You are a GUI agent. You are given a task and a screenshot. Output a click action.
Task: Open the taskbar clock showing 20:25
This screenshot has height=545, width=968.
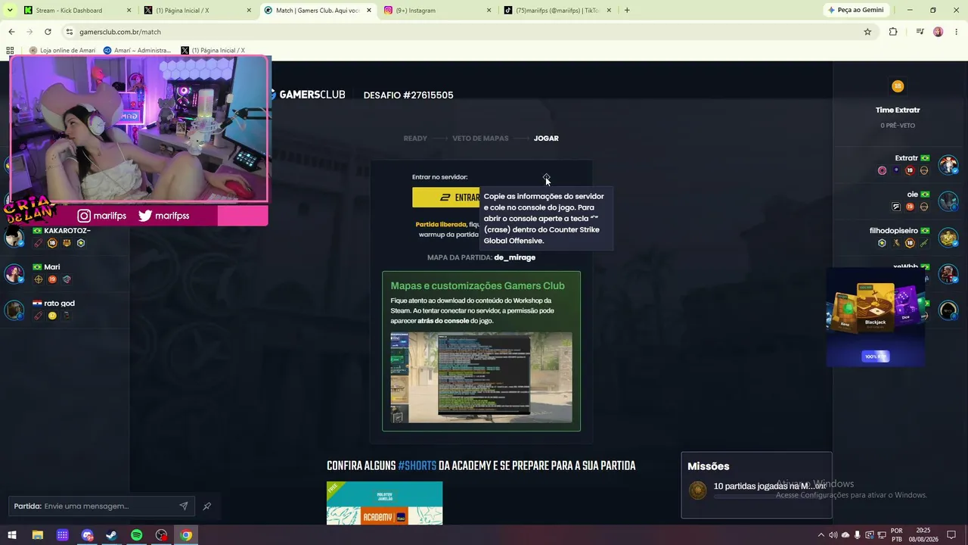tap(923, 535)
